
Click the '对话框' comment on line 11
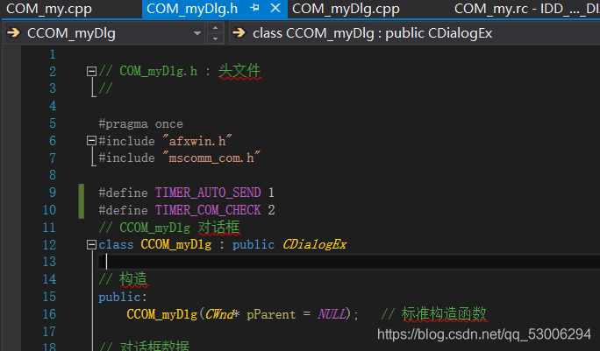coord(219,228)
